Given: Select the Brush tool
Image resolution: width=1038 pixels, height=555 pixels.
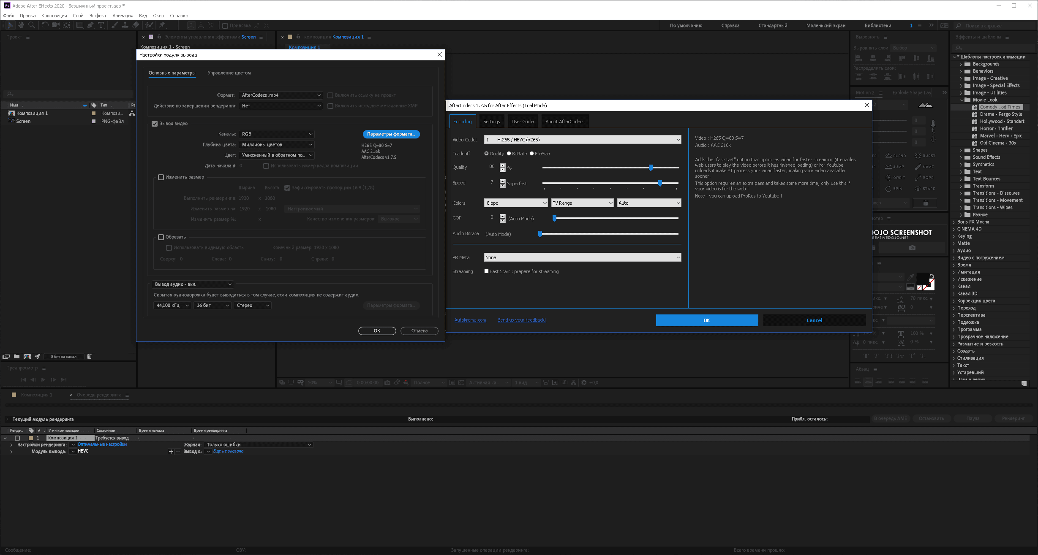Looking at the screenshot, I should click(x=114, y=25).
